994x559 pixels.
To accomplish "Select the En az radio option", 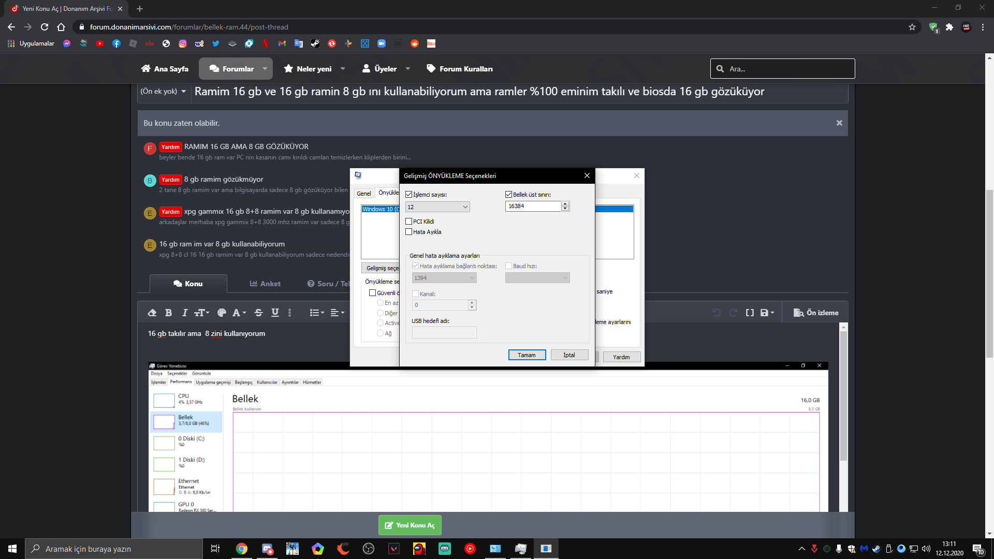I will point(381,303).
